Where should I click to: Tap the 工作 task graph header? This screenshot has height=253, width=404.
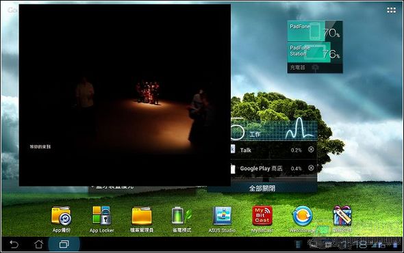(274, 130)
